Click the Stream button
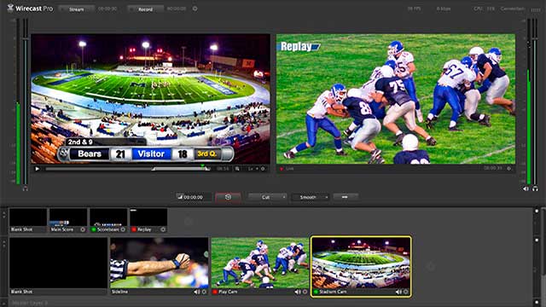The image size is (546, 307). pos(77,9)
